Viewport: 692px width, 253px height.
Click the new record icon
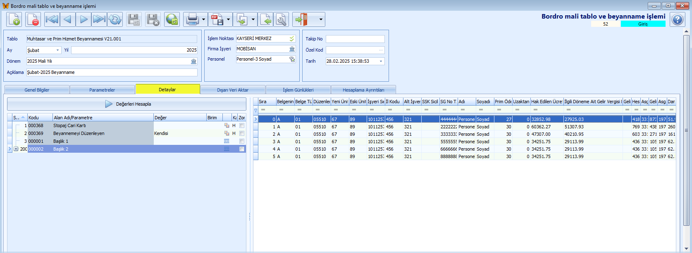pyautogui.click(x=14, y=19)
